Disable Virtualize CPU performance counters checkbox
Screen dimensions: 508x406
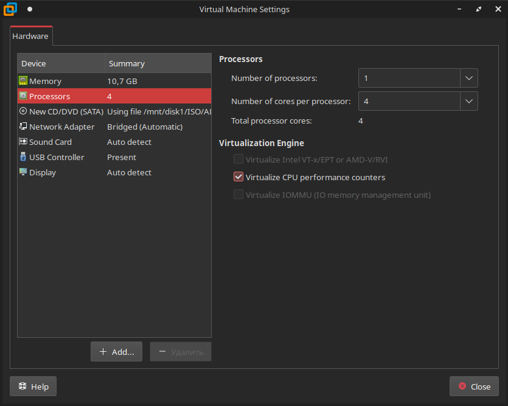click(x=238, y=177)
